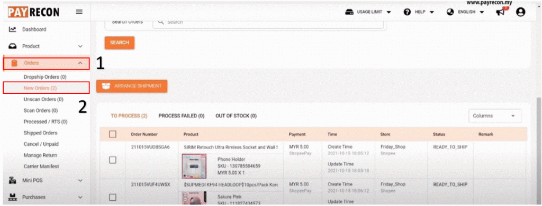
Task: Open the Columns dropdown
Action: tap(495, 116)
